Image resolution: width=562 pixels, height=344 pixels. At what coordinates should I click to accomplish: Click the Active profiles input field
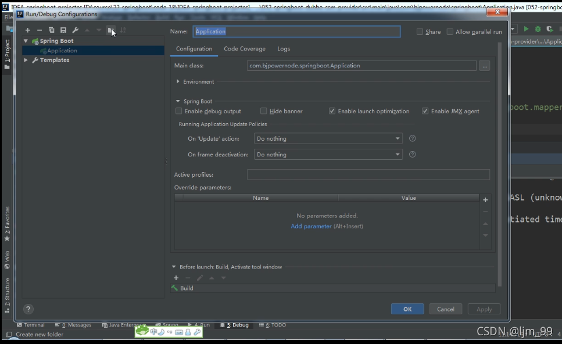click(x=368, y=174)
